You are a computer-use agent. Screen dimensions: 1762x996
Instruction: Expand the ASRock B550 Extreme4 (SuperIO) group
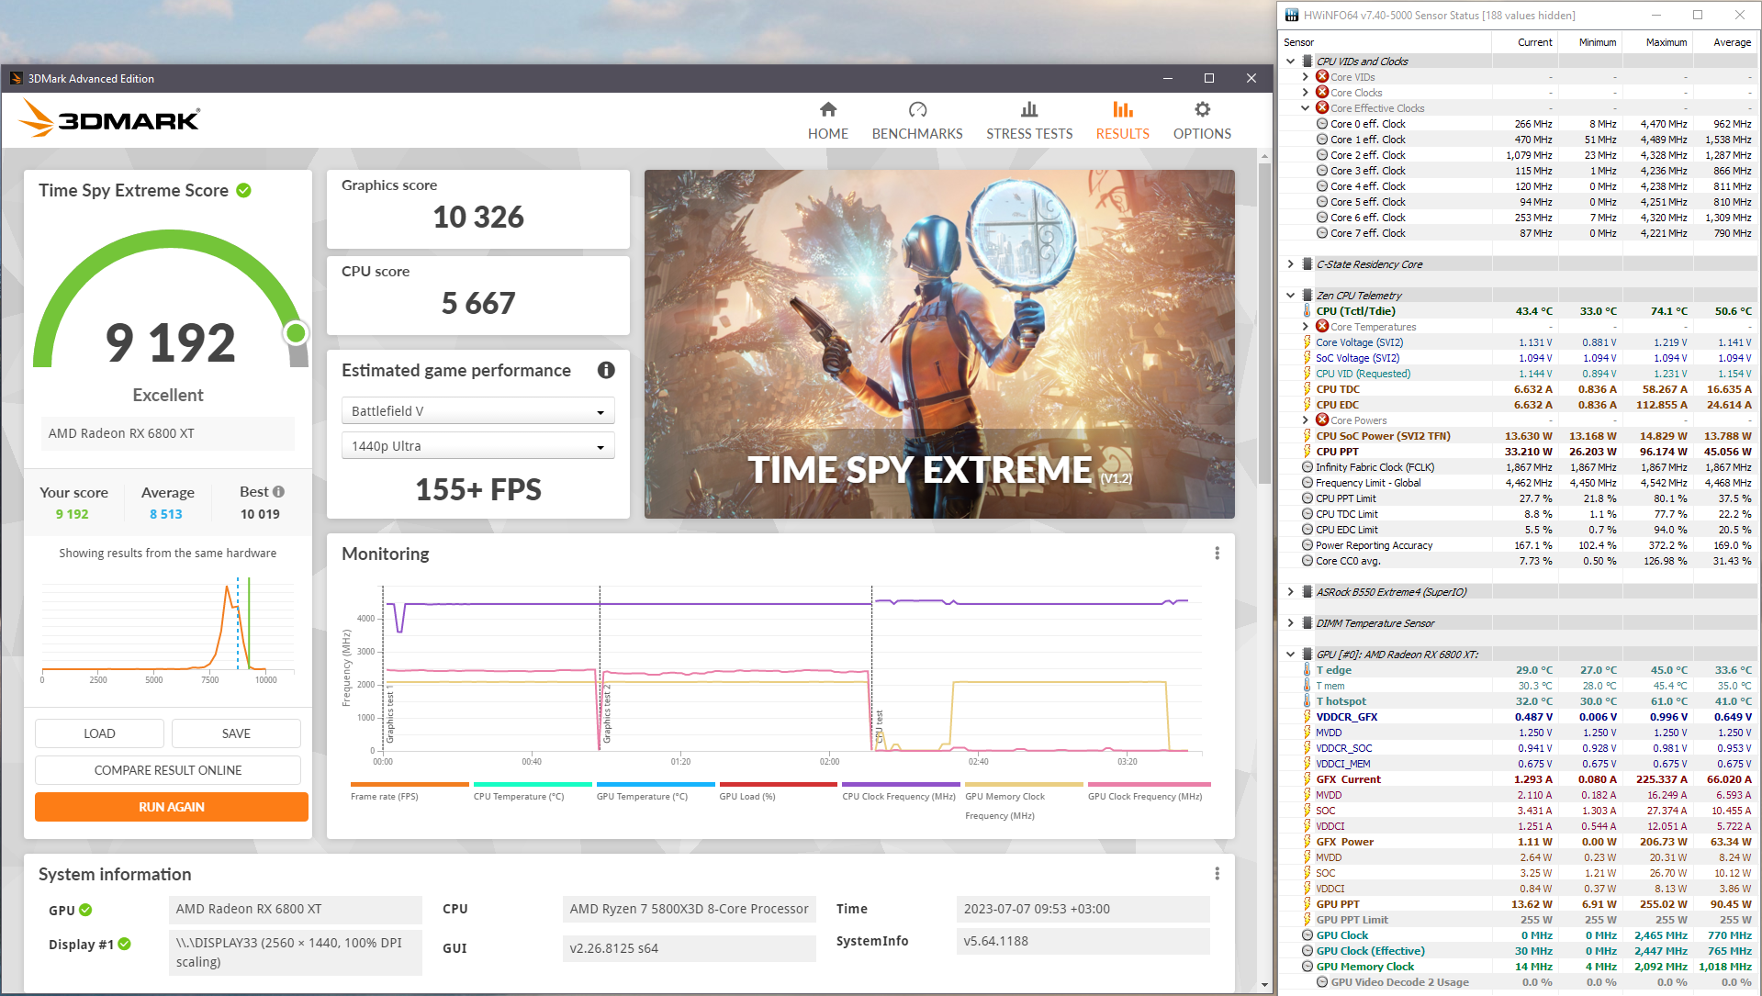pyautogui.click(x=1291, y=592)
